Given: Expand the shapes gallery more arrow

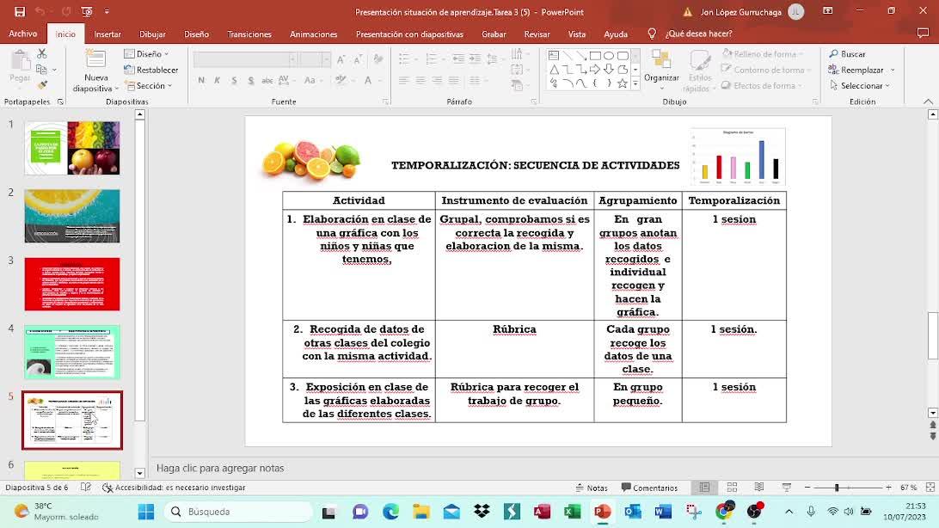Looking at the screenshot, I should (635, 84).
